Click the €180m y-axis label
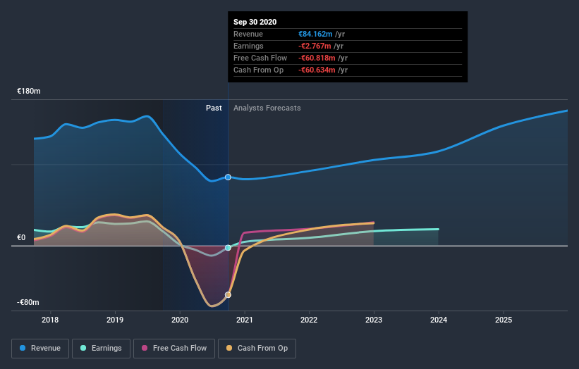The width and height of the screenshot is (579, 369). [29, 91]
